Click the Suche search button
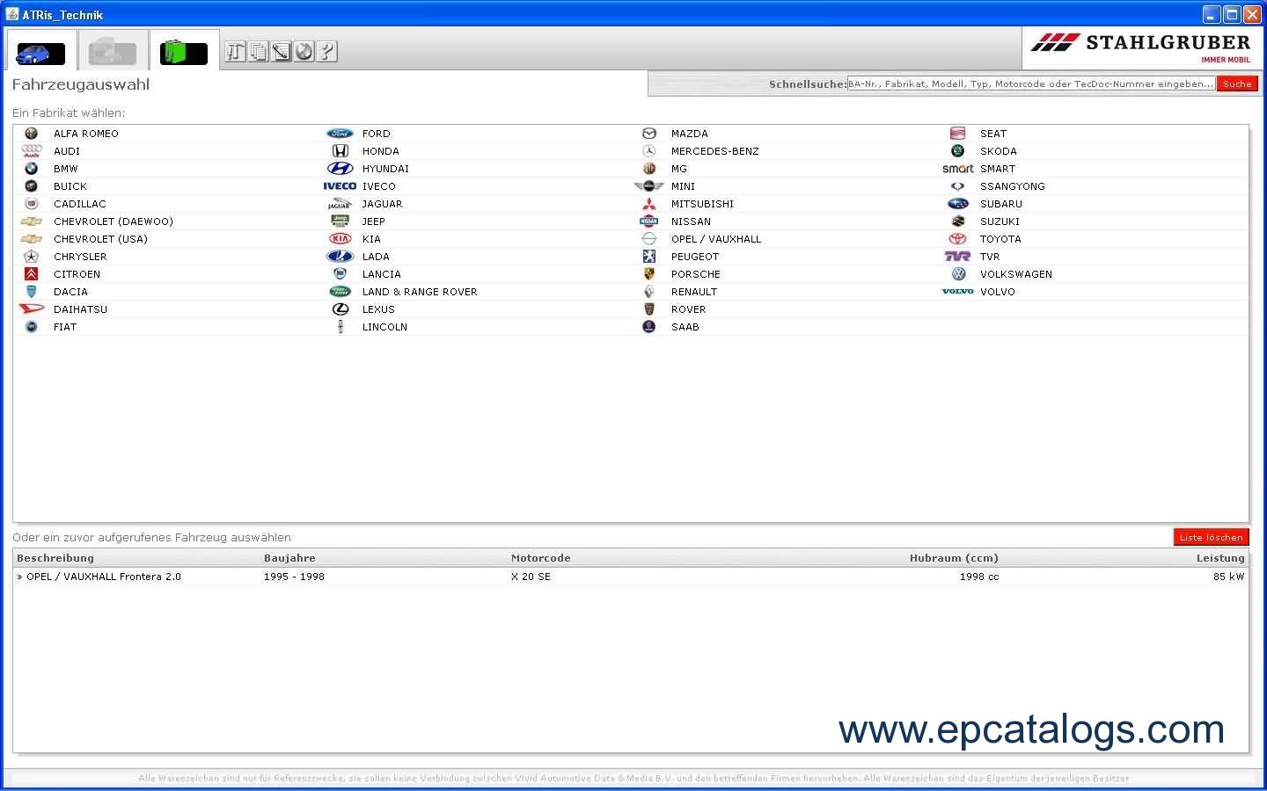Image resolution: width=1267 pixels, height=791 pixels. [1237, 84]
